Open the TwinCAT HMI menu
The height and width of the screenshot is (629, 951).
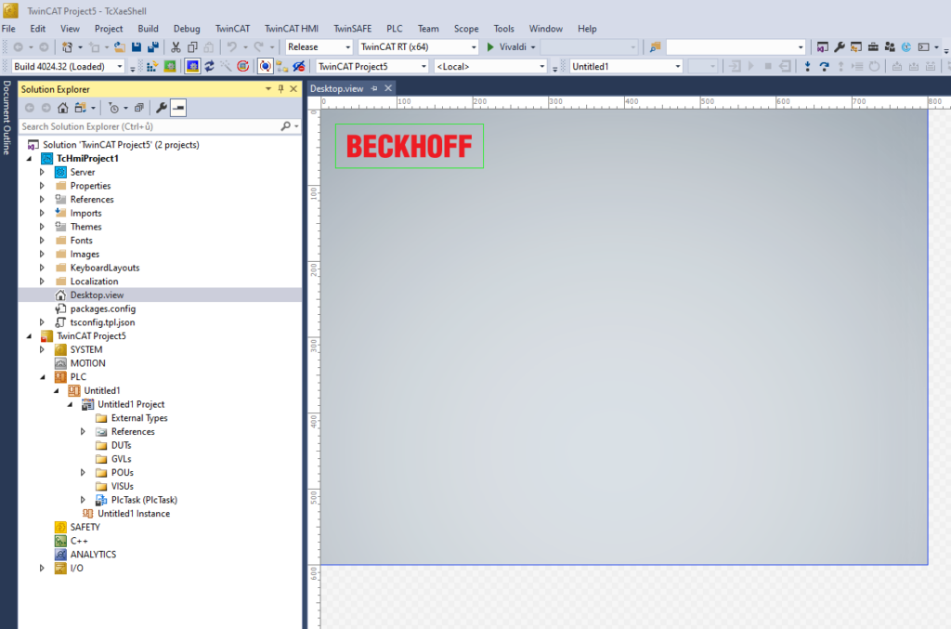291,29
